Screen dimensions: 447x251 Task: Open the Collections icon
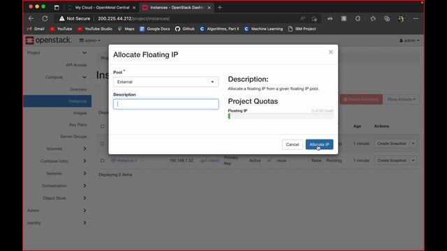point(387,19)
